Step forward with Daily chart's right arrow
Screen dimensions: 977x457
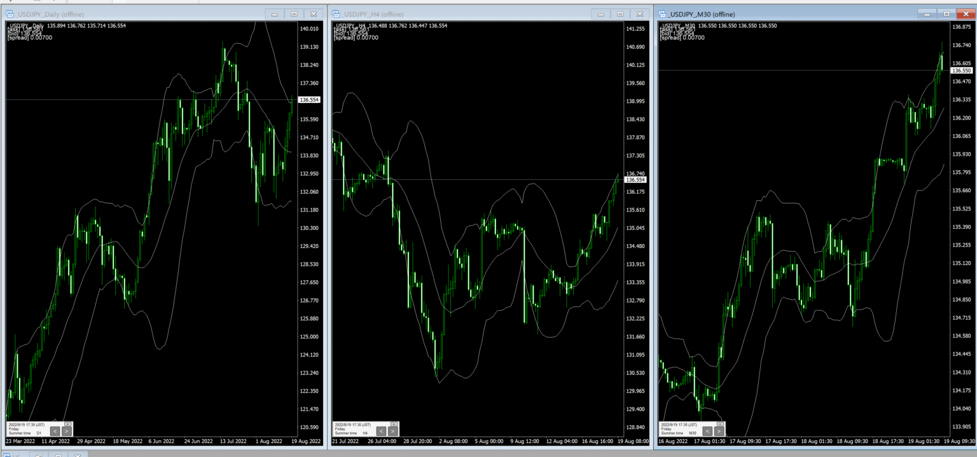click(66, 431)
